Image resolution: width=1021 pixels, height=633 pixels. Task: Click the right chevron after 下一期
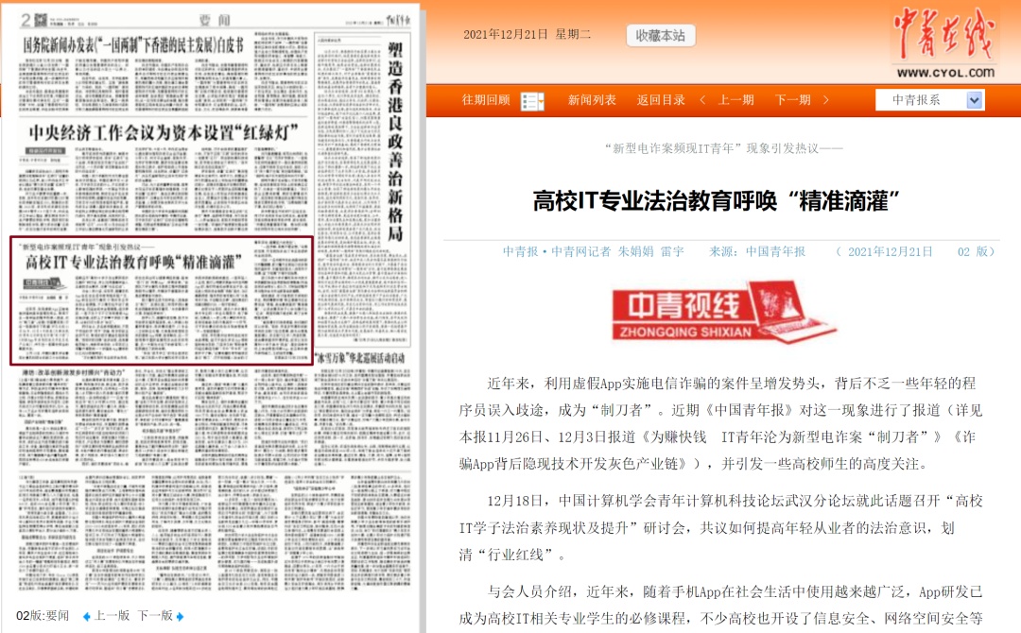tap(825, 100)
